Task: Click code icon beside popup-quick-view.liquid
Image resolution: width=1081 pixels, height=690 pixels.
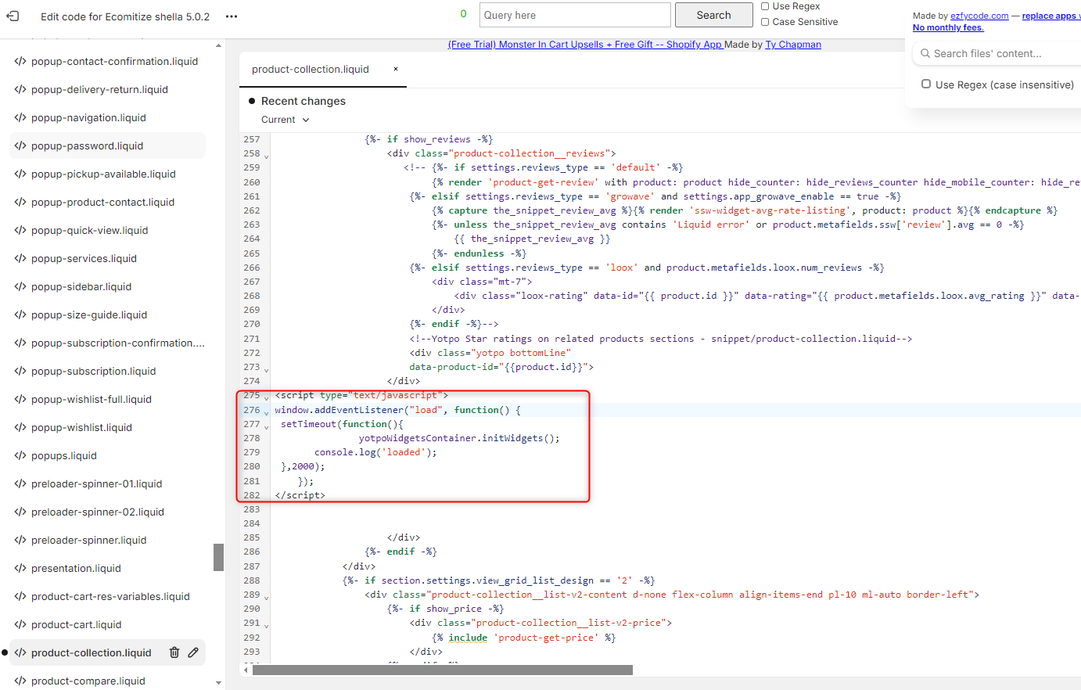Action: (x=20, y=230)
